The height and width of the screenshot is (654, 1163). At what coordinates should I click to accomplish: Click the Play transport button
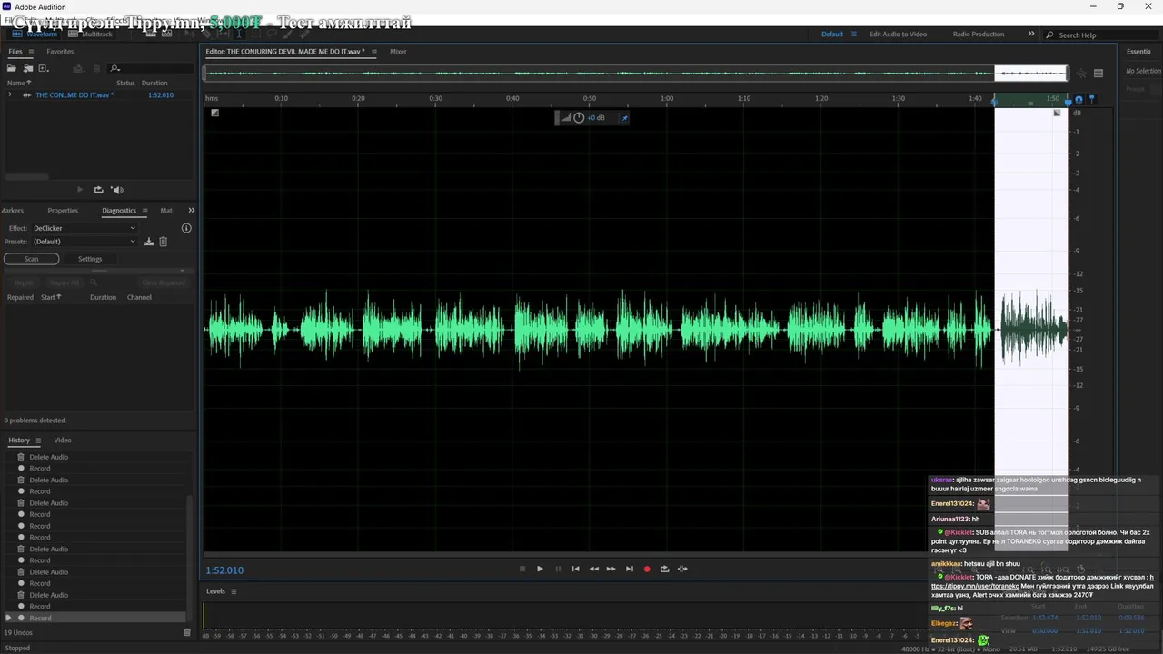click(540, 569)
